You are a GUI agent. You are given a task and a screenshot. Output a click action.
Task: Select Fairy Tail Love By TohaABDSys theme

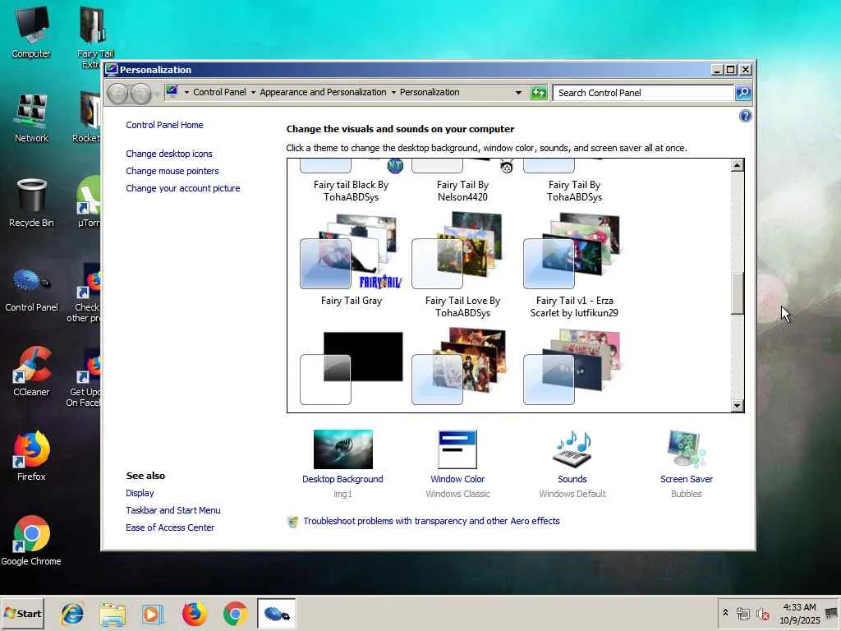tap(462, 265)
